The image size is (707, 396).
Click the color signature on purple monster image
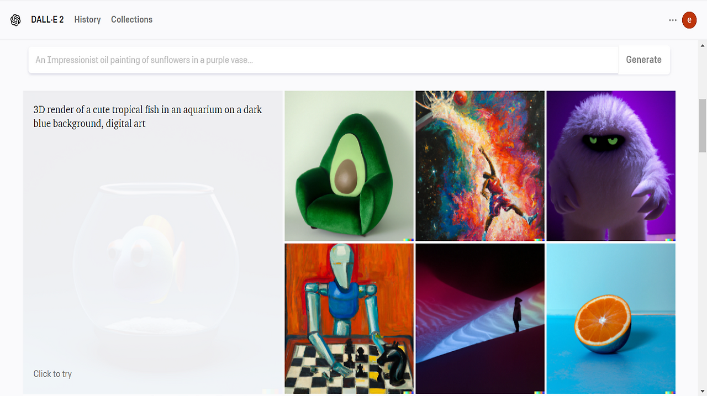tap(670, 240)
